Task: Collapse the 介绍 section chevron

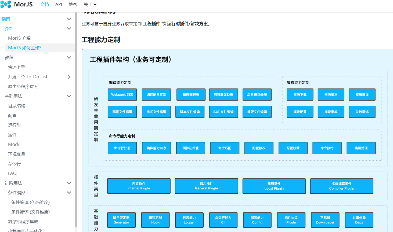Action: pos(69,28)
